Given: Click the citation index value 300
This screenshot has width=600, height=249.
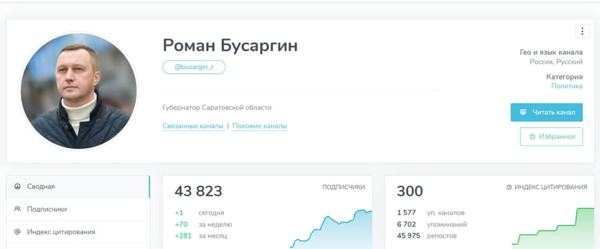Looking at the screenshot, I should [410, 191].
